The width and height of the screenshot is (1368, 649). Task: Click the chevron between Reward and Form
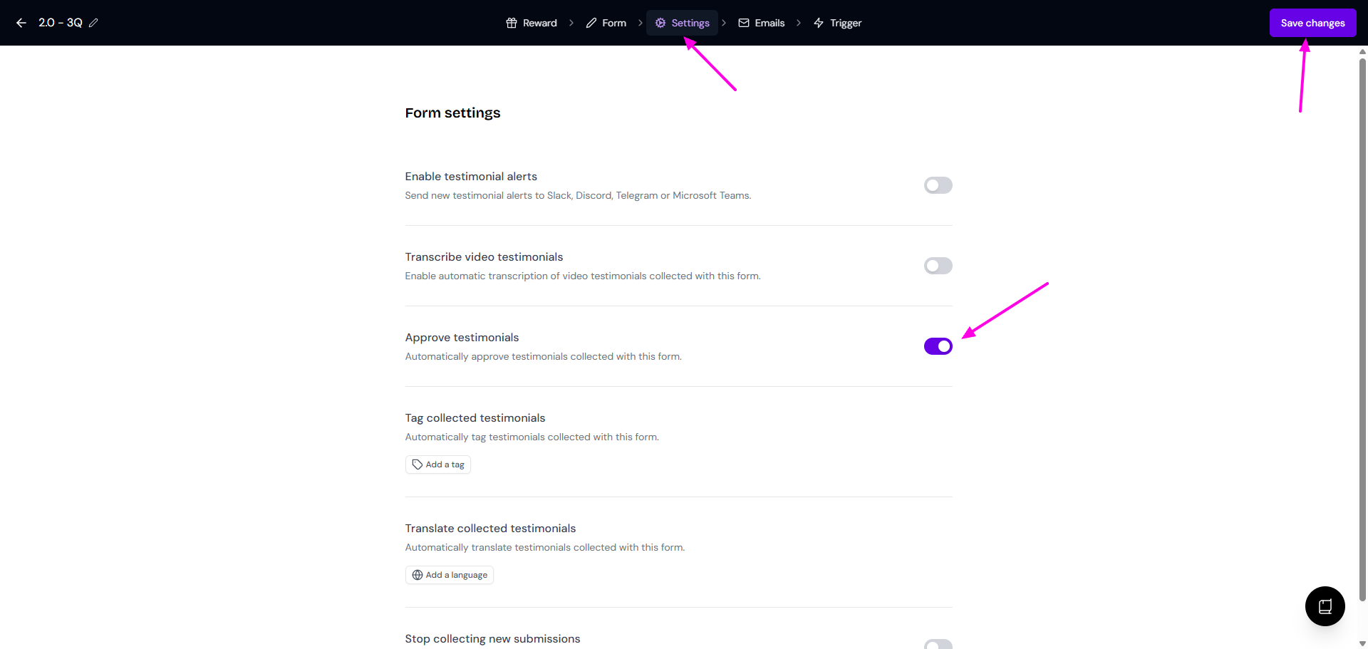571,23
